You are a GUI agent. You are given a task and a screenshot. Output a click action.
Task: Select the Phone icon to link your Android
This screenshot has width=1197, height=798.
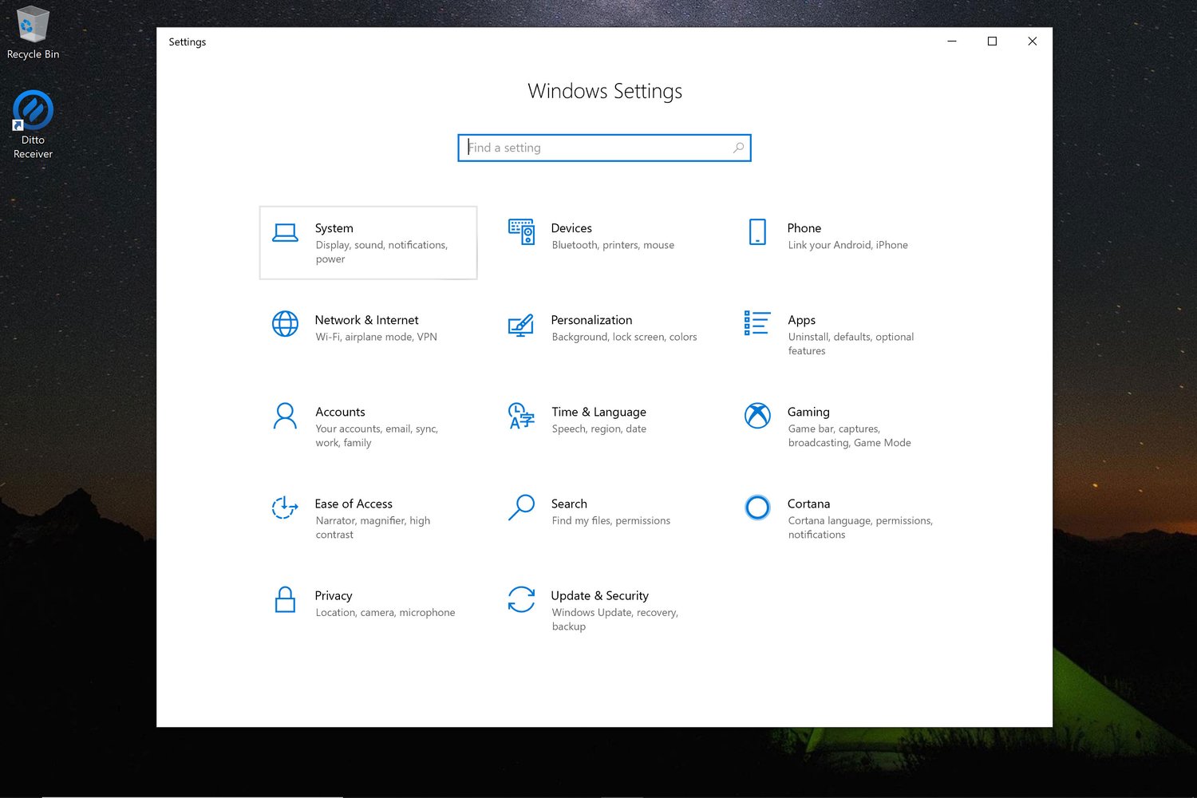(757, 232)
